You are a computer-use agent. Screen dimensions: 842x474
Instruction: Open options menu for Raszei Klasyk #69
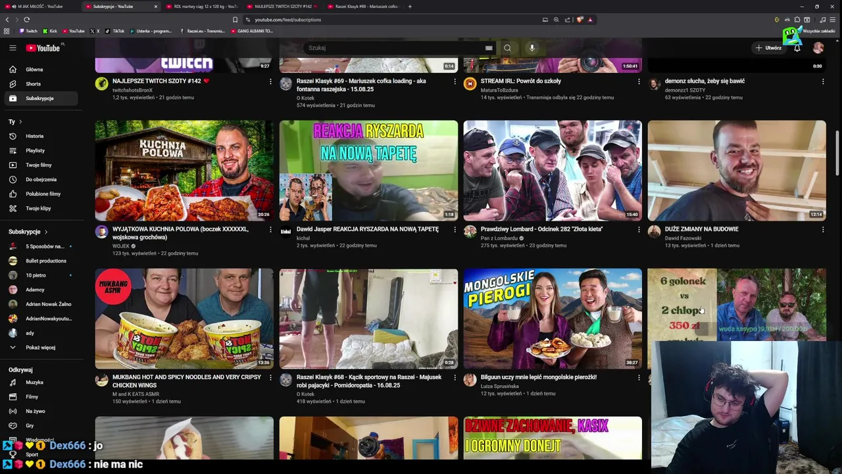(x=455, y=82)
